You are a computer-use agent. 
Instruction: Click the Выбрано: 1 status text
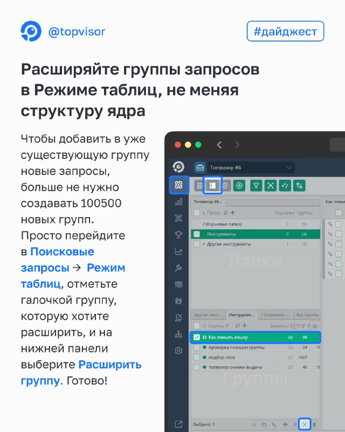tap(204, 424)
